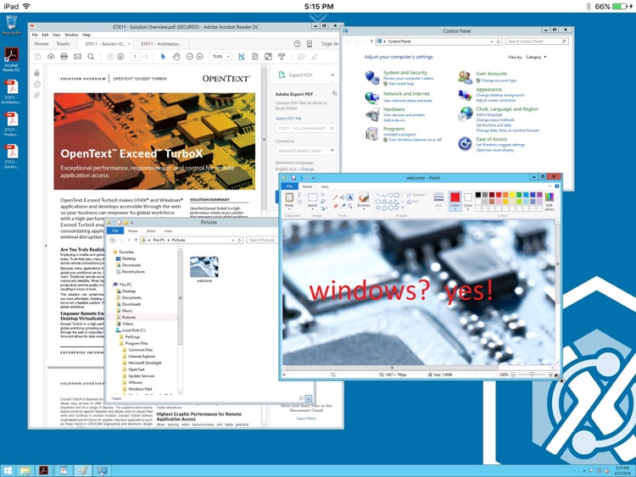Click the print icon in Acrobat toolbar
The width and height of the screenshot is (636, 477).
(x=64, y=57)
